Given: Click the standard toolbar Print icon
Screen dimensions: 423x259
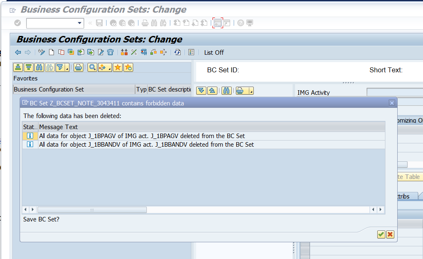Looking at the screenshot, I should tap(145, 23).
